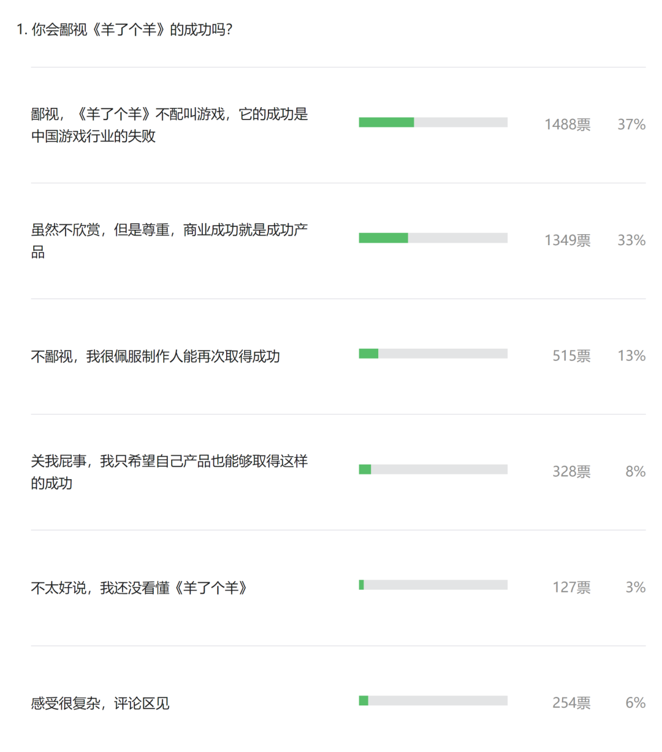Click the 13% progress bar

(x=433, y=354)
